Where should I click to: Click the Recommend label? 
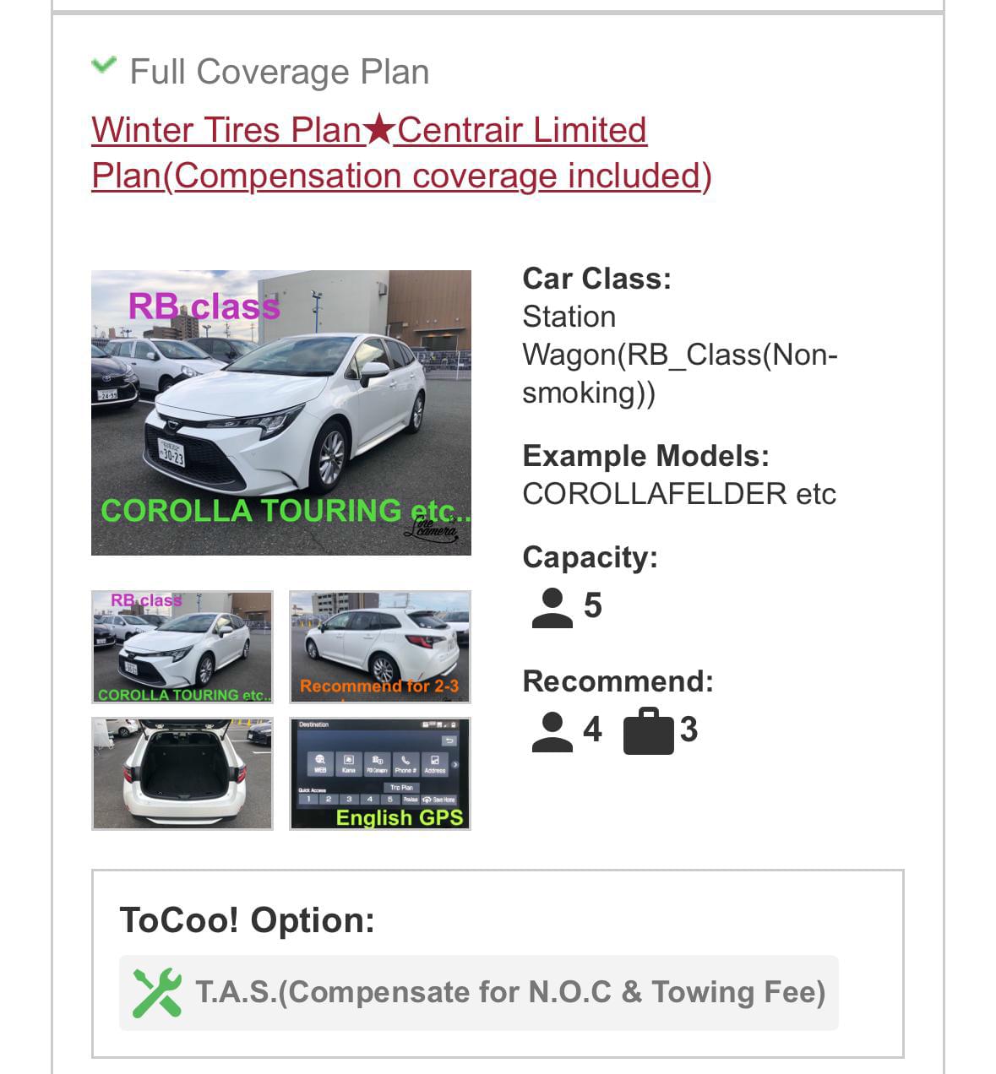[x=618, y=681]
